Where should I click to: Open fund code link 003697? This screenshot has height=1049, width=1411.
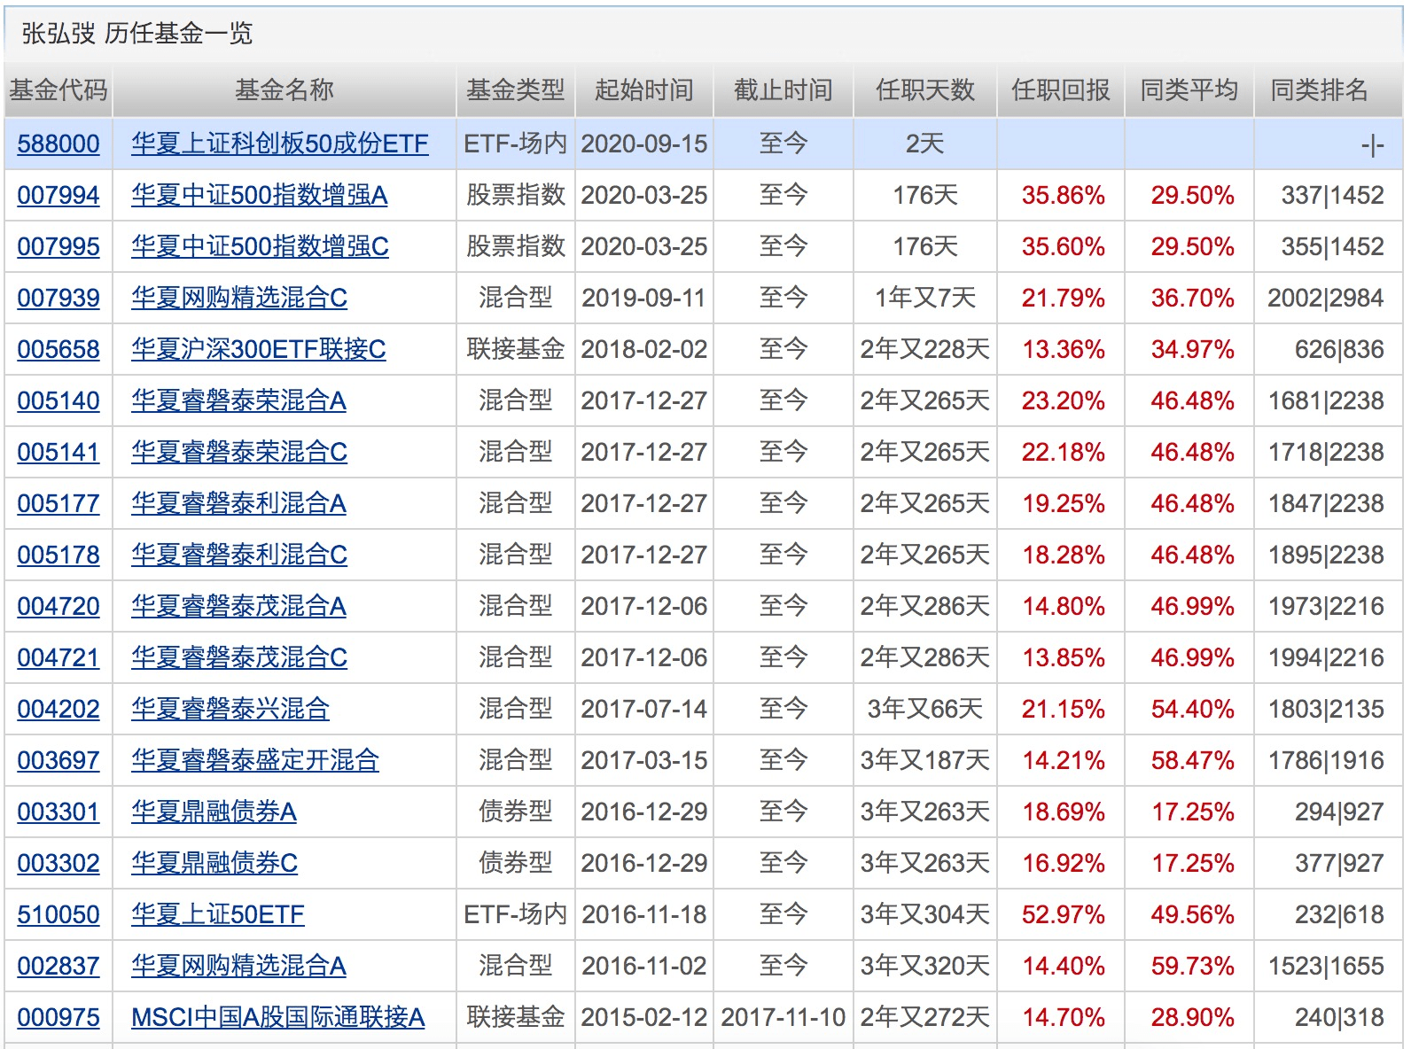[x=58, y=760]
